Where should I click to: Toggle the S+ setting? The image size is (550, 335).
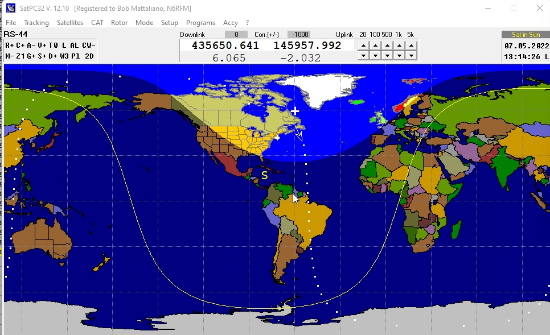point(42,56)
